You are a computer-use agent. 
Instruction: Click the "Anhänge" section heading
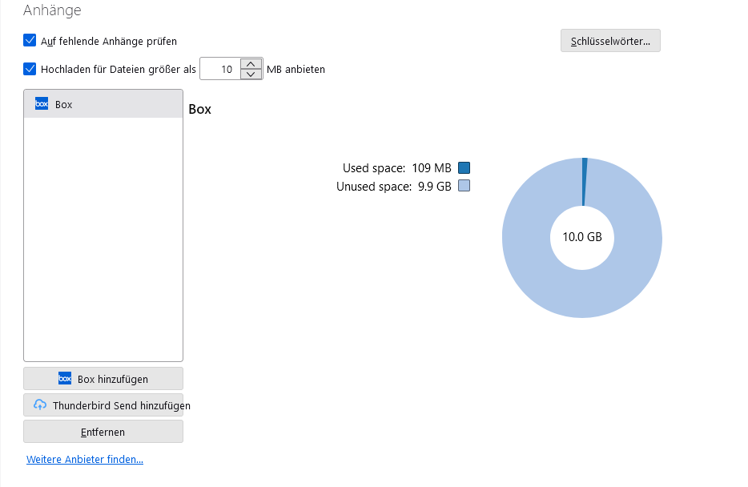[x=52, y=10]
